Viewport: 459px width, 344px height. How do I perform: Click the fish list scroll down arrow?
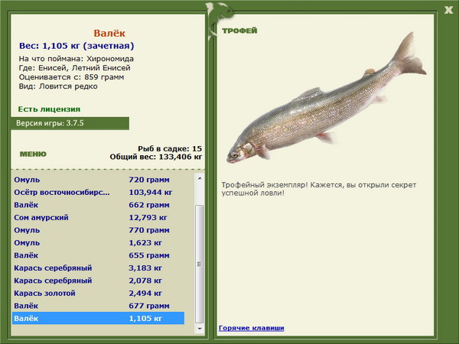click(x=200, y=329)
